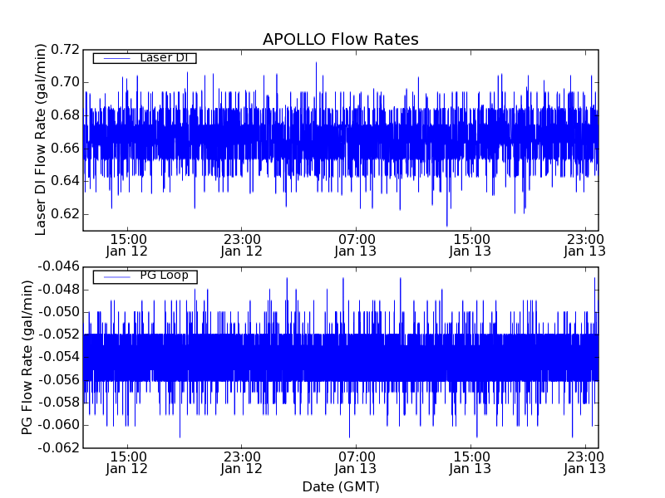Click the 0.70 tick label in the top plot
This screenshot has height=498, width=665.
(x=66, y=82)
